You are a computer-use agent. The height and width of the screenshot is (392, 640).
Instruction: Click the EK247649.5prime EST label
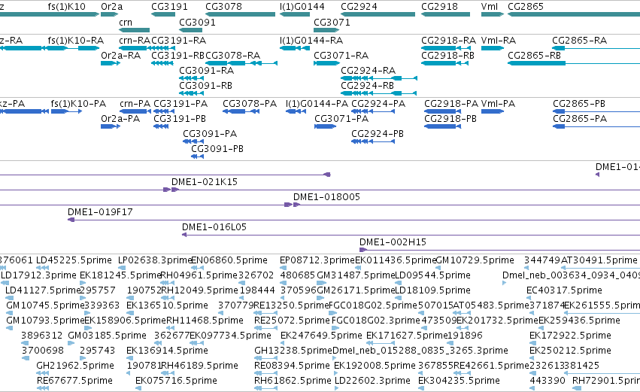[x=321, y=336]
